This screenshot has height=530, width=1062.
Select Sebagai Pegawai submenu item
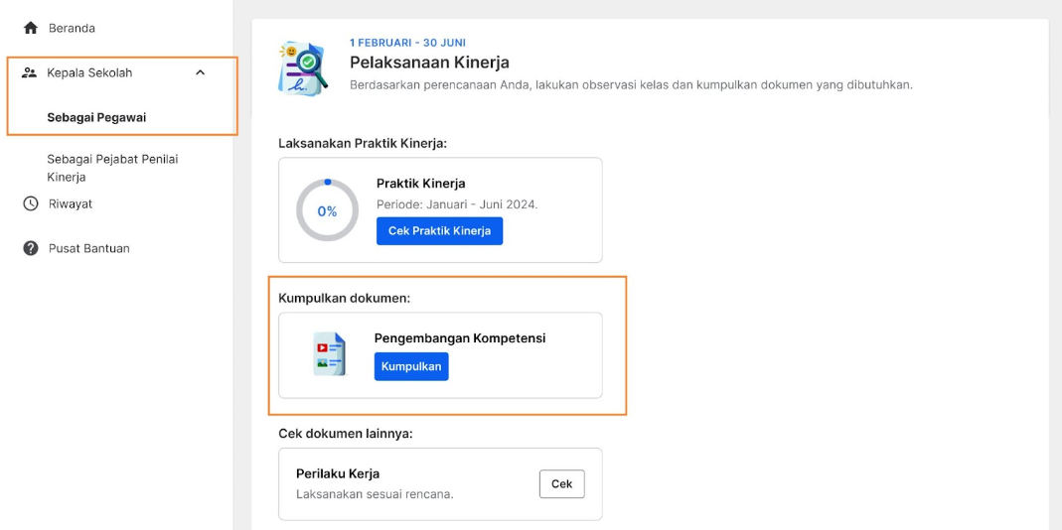(x=96, y=118)
